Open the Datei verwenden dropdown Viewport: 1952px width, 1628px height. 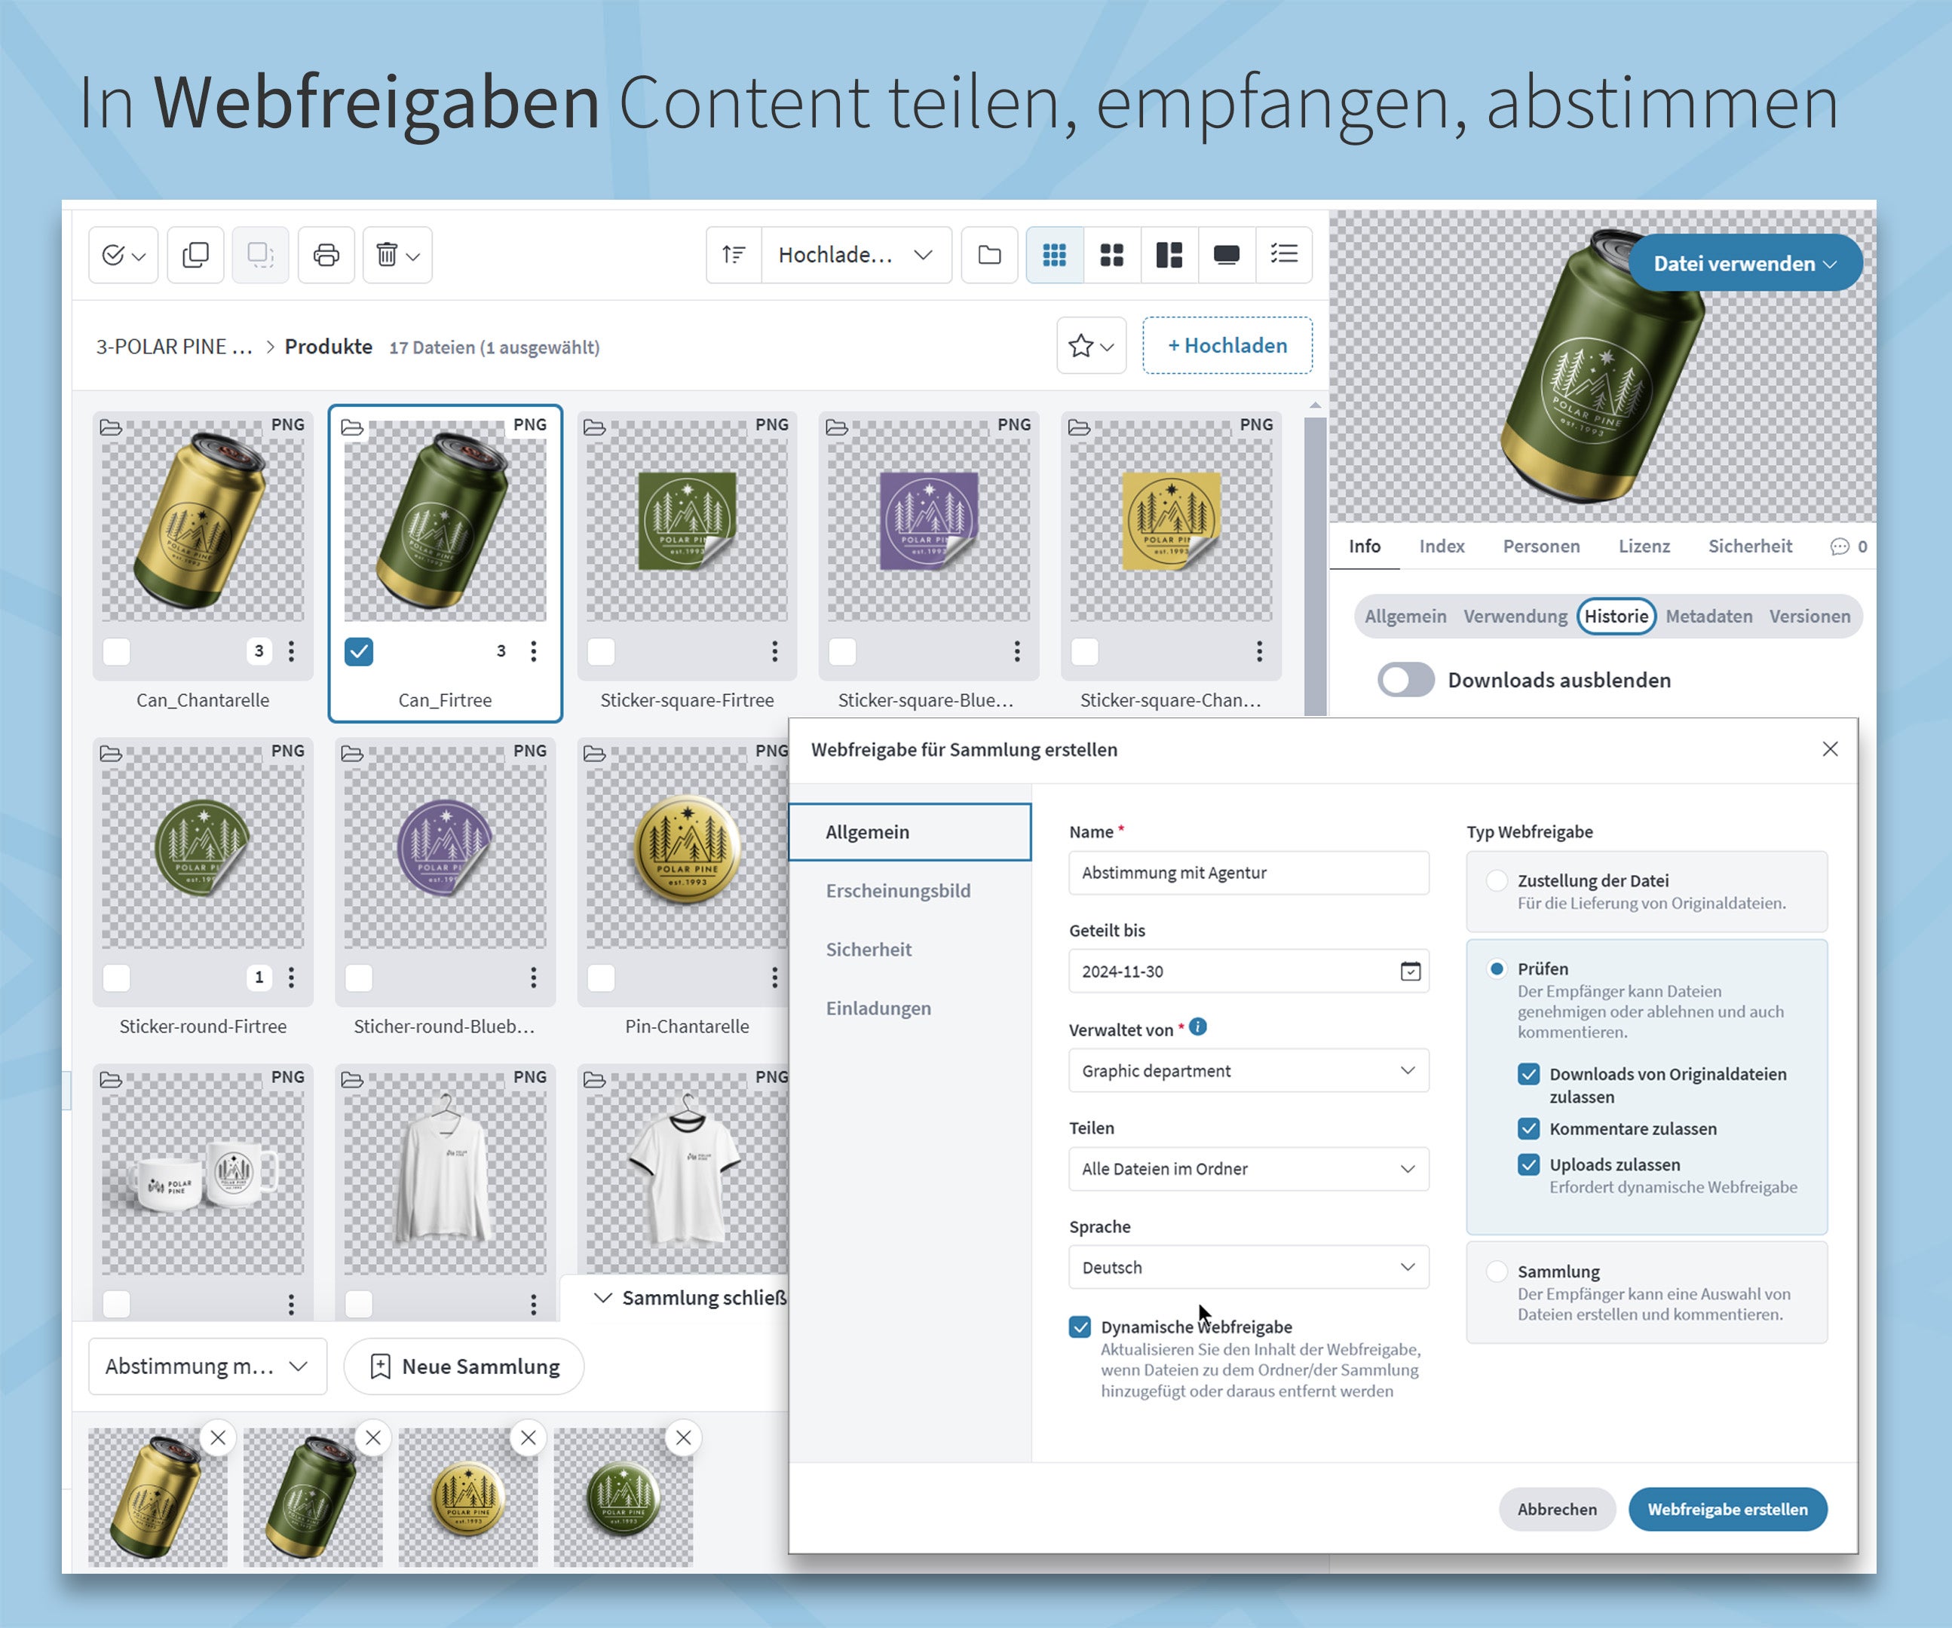[1745, 264]
